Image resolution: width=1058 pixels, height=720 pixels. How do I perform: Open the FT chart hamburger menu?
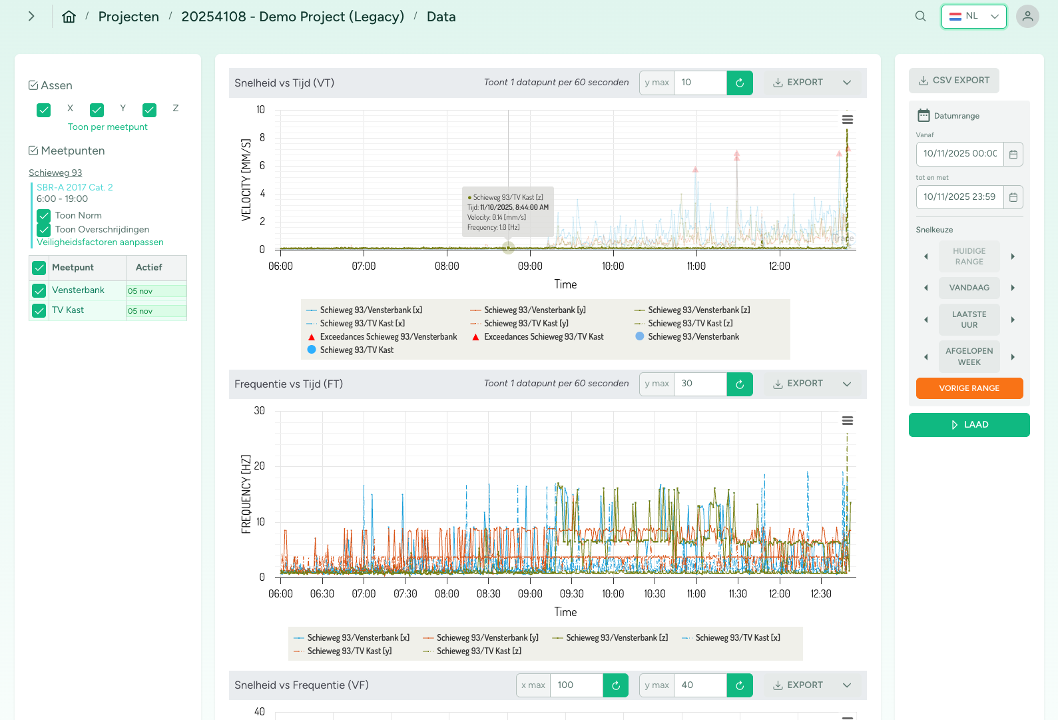(x=847, y=421)
